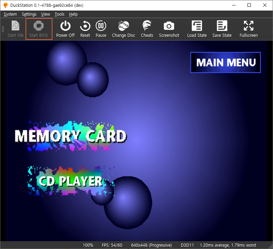The height and width of the screenshot is (249, 273).
Task: Open the Cheats manager
Action: [147, 29]
